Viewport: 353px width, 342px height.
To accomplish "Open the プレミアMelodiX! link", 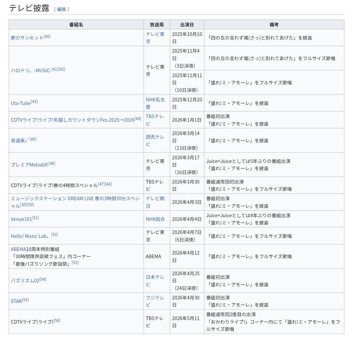I will point(29,165).
